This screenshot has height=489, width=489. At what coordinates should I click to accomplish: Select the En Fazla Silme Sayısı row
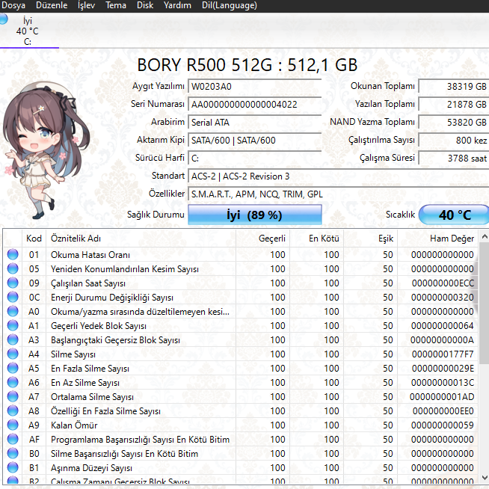(241, 369)
